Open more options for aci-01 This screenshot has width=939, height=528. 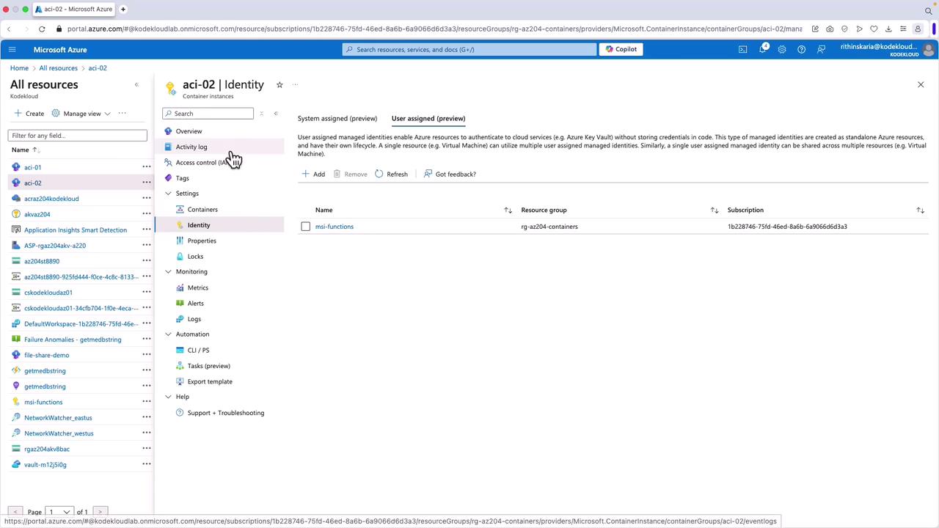[x=147, y=167]
